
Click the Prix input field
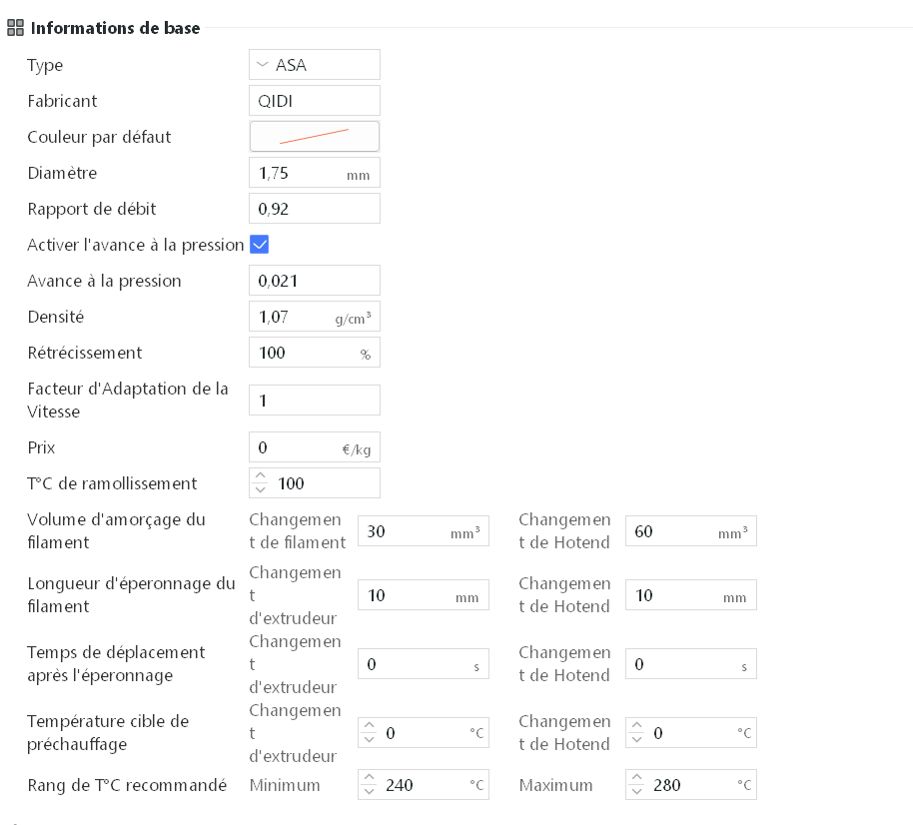click(x=295, y=447)
